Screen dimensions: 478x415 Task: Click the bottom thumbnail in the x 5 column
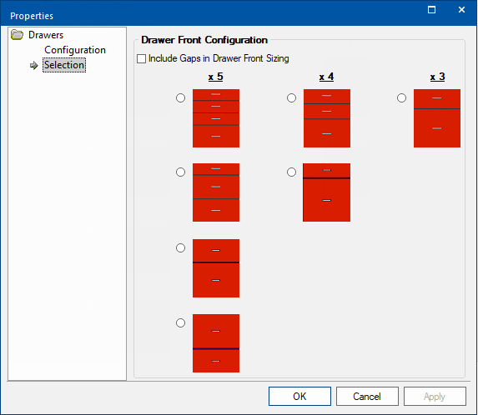pos(216,343)
